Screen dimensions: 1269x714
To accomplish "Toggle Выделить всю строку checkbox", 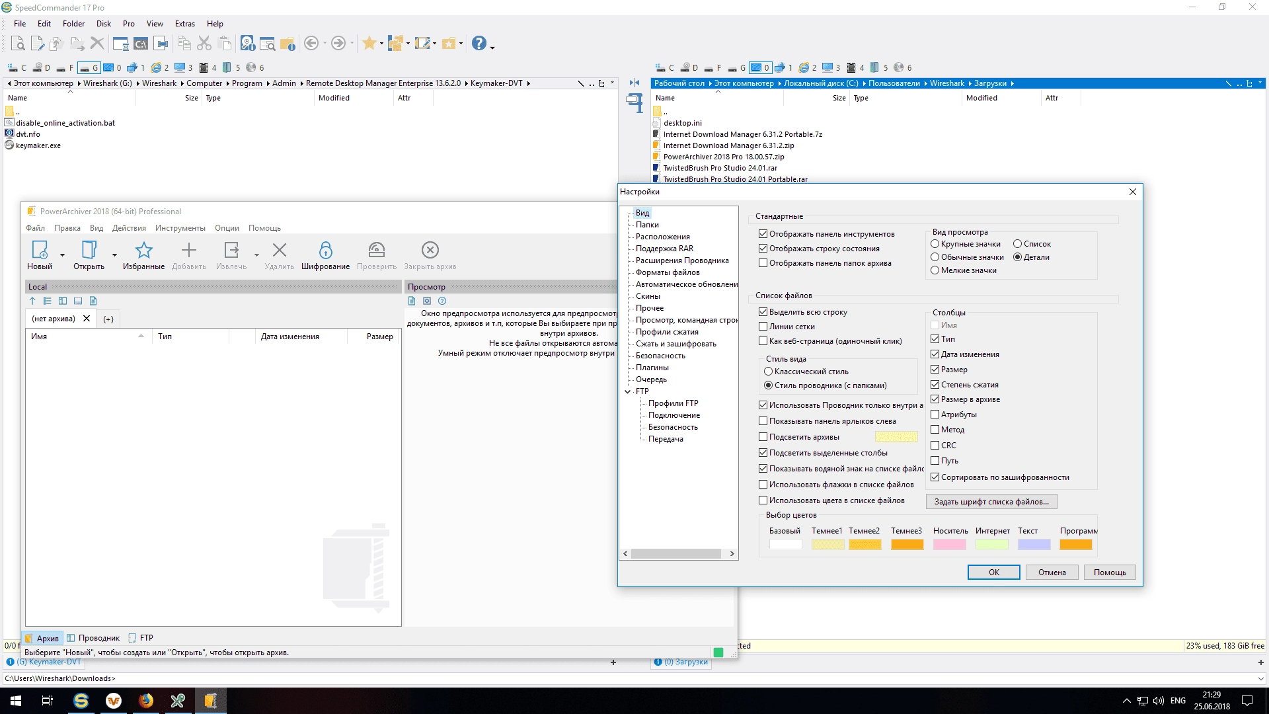I will pyautogui.click(x=763, y=312).
